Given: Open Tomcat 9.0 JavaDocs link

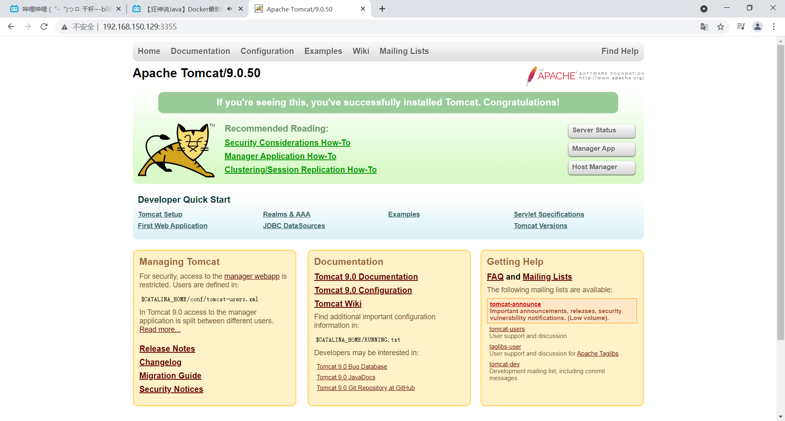Looking at the screenshot, I should coord(346,377).
